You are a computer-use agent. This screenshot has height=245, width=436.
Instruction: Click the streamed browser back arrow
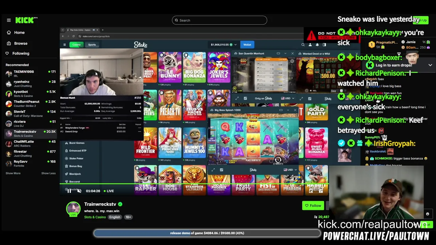point(63,36)
